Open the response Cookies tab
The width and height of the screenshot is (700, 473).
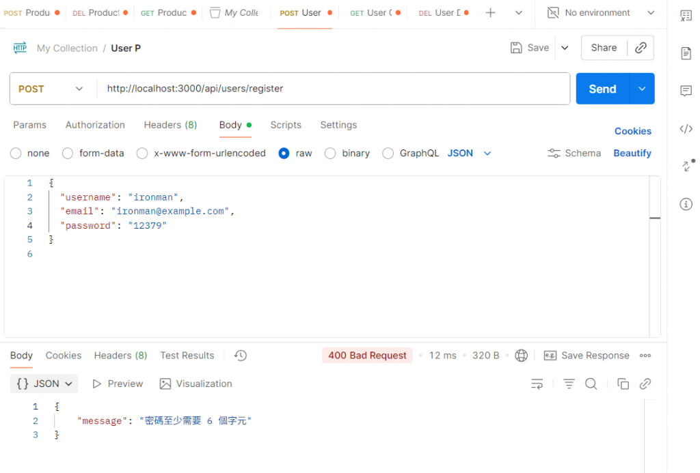coord(64,356)
